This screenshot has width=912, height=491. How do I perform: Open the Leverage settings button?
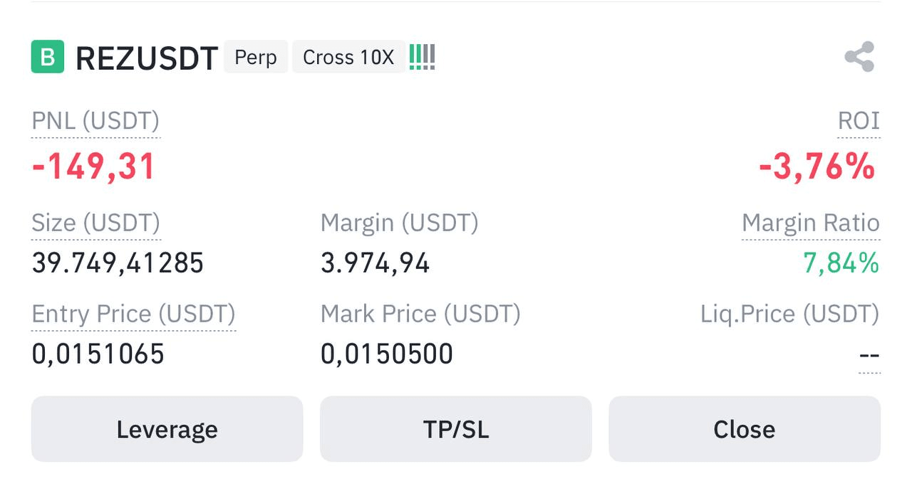click(x=167, y=429)
